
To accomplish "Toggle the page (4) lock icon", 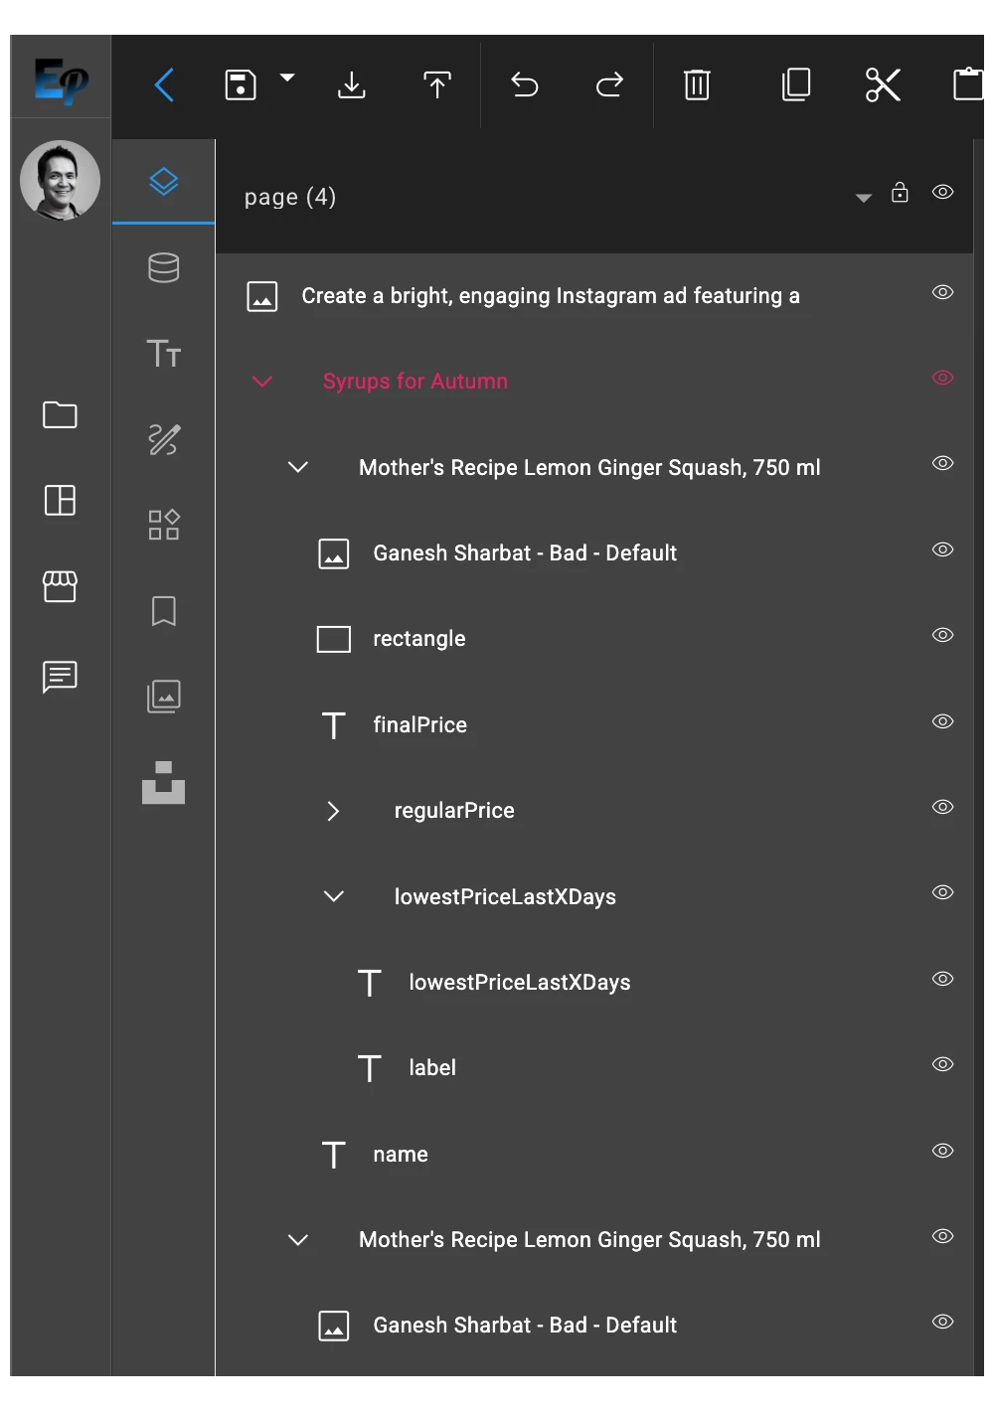I will pyautogui.click(x=900, y=192).
